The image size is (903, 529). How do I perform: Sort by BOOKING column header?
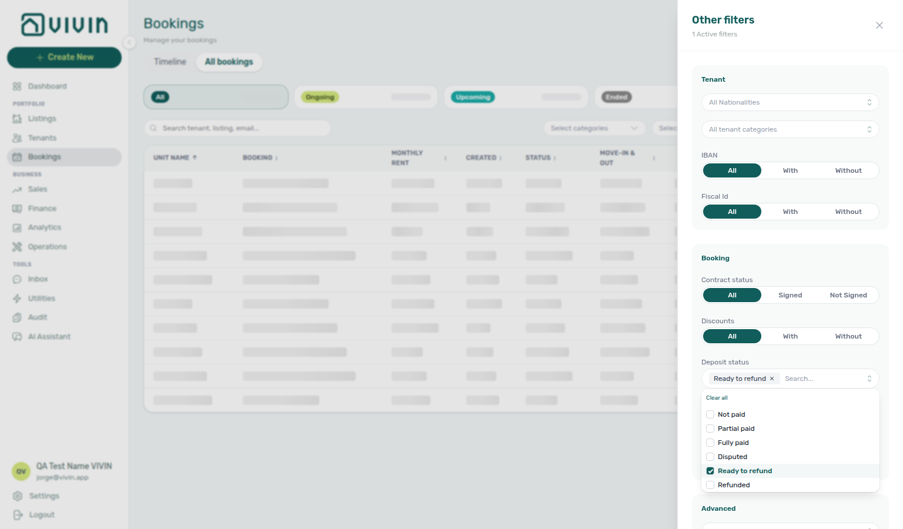click(260, 158)
